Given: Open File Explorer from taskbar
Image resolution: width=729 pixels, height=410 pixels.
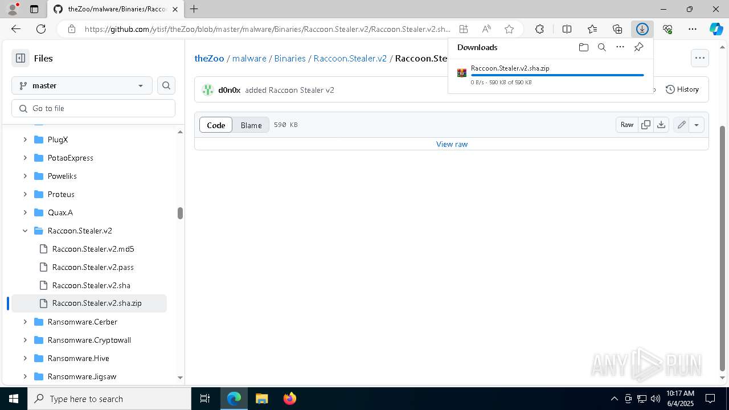Looking at the screenshot, I should [262, 399].
